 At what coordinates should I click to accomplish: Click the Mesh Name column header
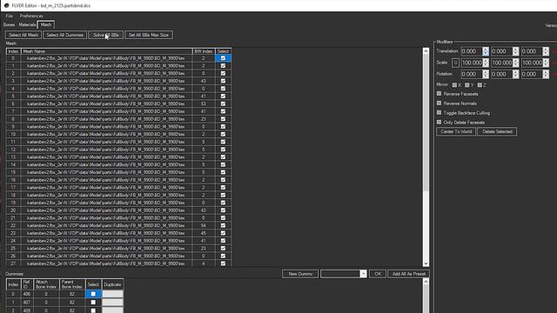coord(106,51)
